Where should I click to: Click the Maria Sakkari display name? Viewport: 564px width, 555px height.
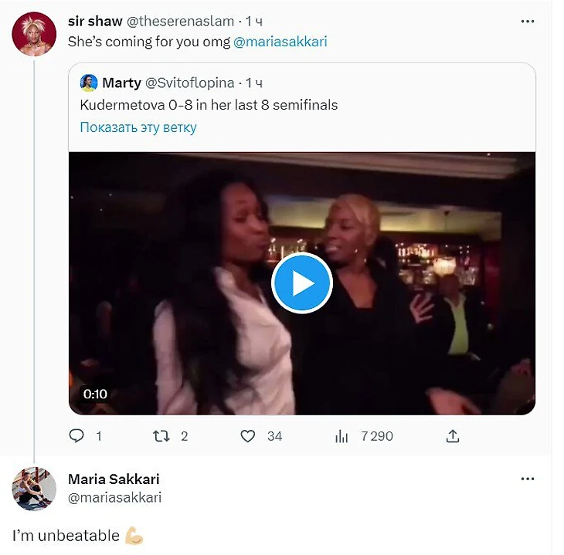114,479
